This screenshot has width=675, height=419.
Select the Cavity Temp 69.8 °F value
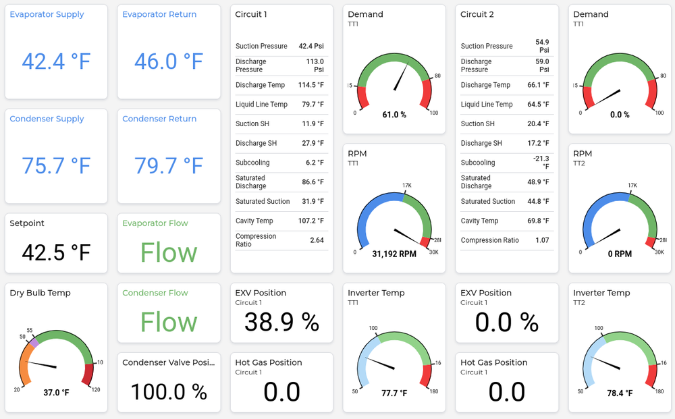539,221
